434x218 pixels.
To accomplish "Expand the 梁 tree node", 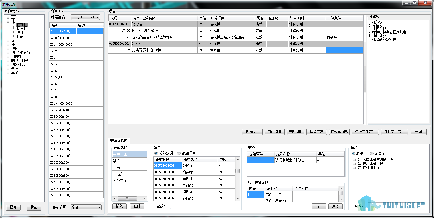I will pos(8,41).
